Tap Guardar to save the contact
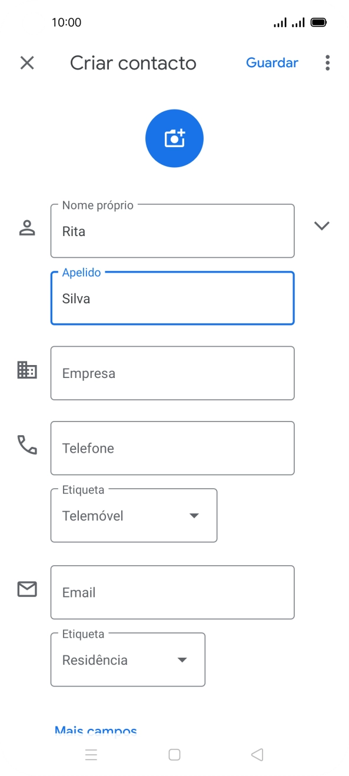The height and width of the screenshot is (776, 349). (272, 62)
